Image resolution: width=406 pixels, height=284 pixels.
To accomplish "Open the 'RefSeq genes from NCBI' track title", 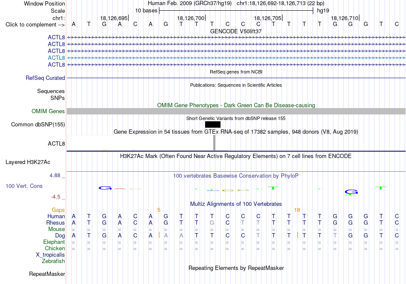I will 236,72.
